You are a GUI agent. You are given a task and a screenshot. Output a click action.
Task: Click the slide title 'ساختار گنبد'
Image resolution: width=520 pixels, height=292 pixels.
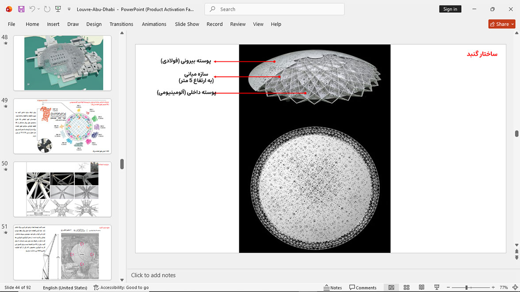pyautogui.click(x=482, y=54)
